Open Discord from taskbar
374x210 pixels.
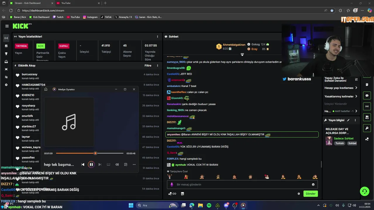226,205
